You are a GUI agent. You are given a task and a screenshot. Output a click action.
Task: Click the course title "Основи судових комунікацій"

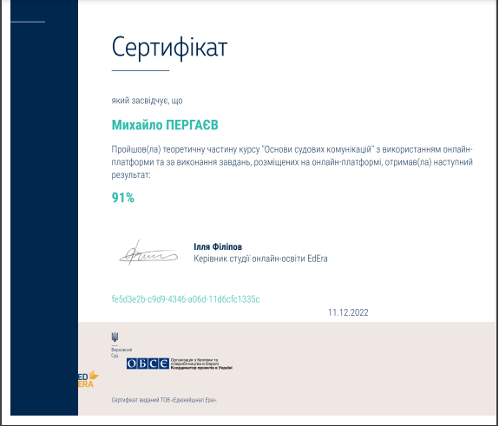[318, 149]
